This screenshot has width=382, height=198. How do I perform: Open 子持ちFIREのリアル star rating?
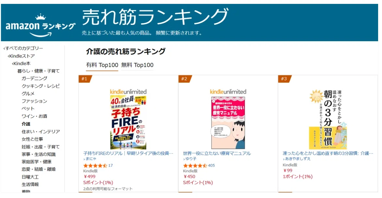point(95,166)
